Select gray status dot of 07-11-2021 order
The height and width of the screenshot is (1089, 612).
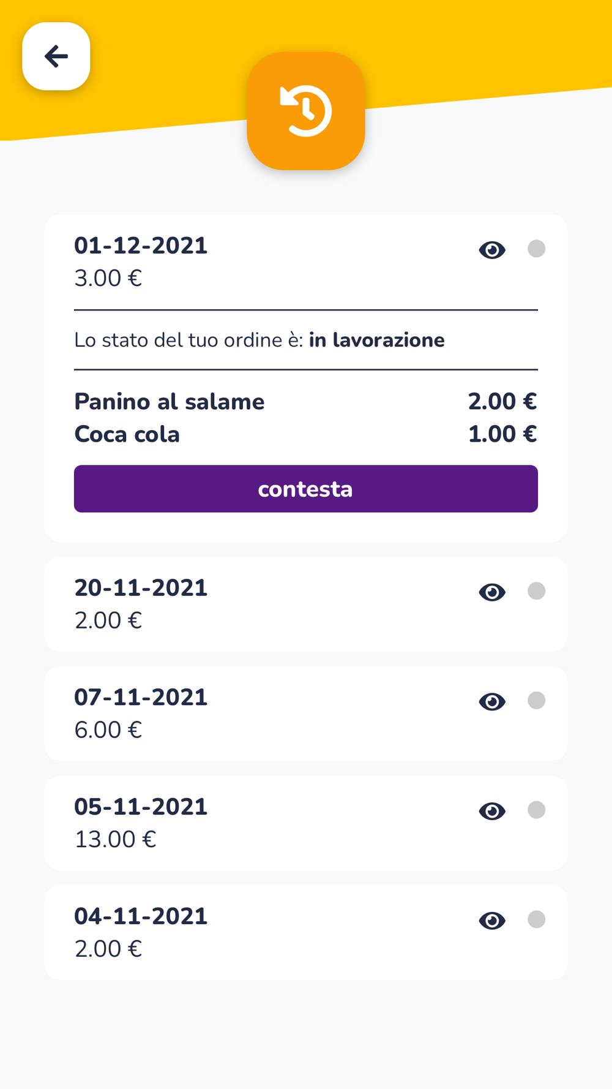[x=536, y=701]
